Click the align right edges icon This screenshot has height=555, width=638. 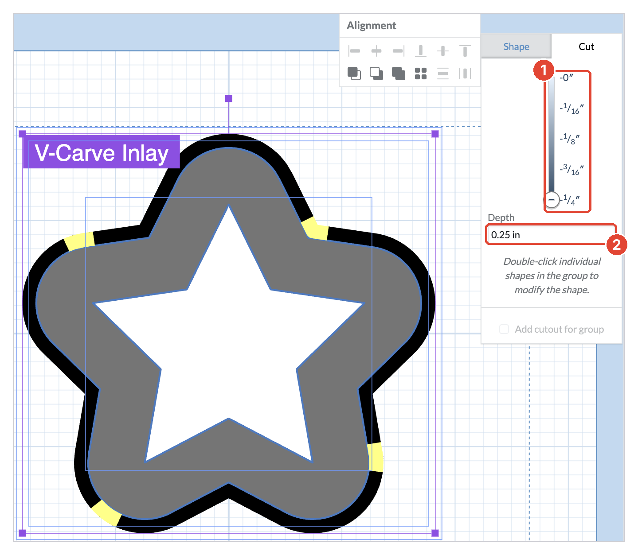[x=399, y=51]
